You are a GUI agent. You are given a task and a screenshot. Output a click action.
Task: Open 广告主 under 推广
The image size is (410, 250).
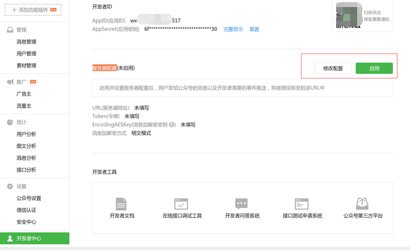click(24, 94)
